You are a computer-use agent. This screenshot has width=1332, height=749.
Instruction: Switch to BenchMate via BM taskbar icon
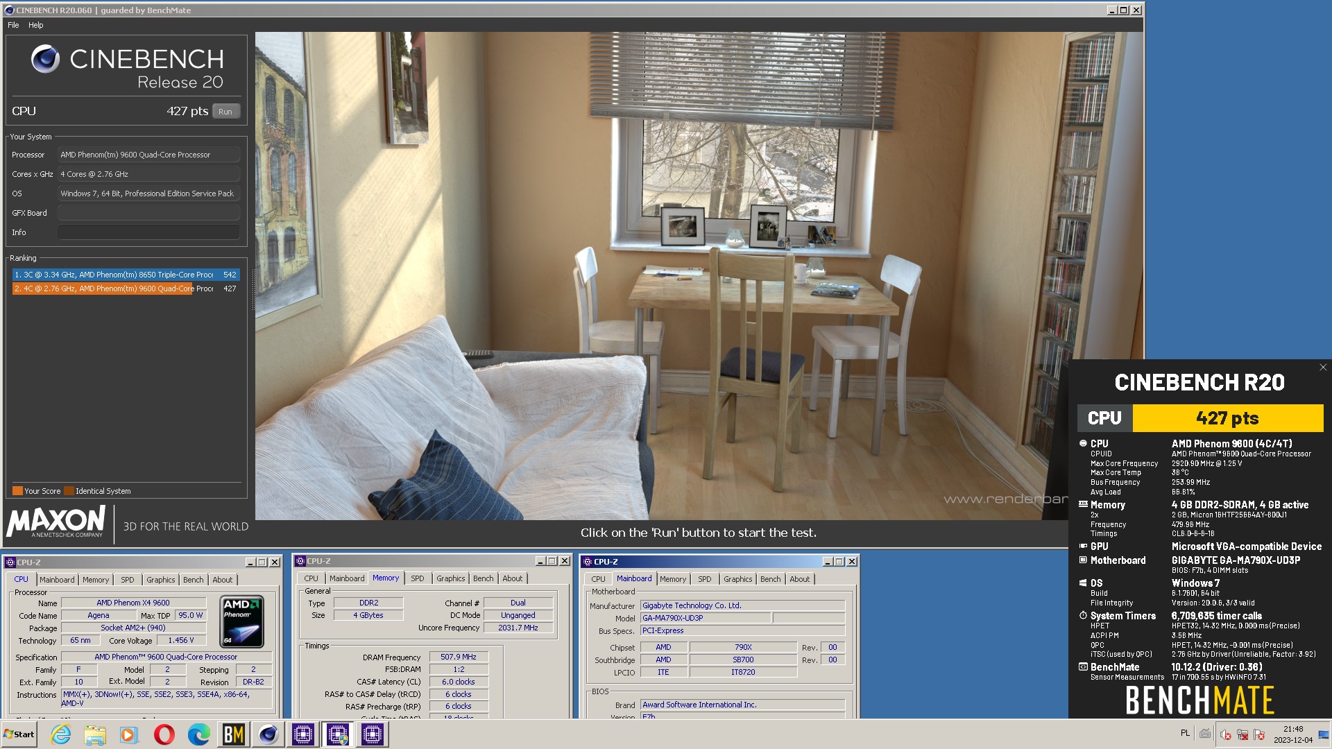point(233,734)
